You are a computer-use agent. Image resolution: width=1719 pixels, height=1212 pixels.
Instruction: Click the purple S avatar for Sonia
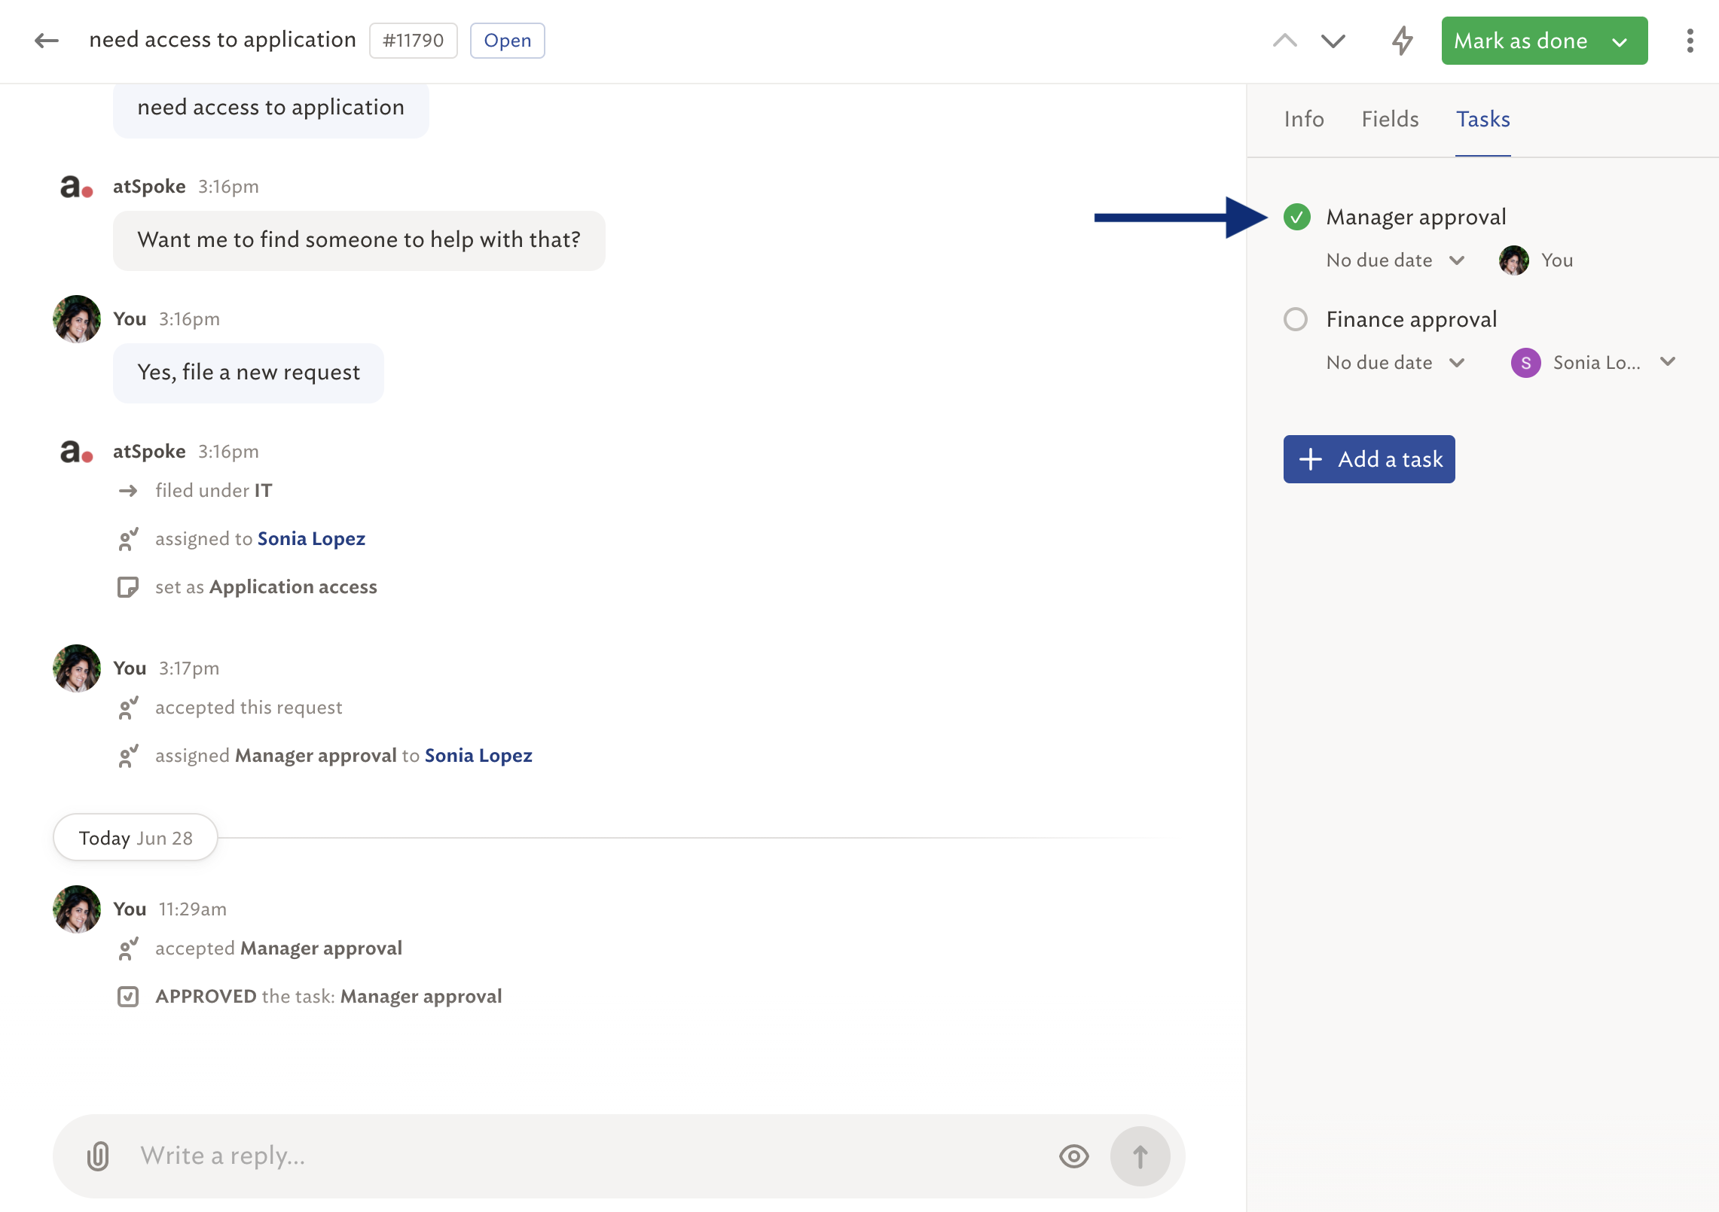click(1526, 363)
